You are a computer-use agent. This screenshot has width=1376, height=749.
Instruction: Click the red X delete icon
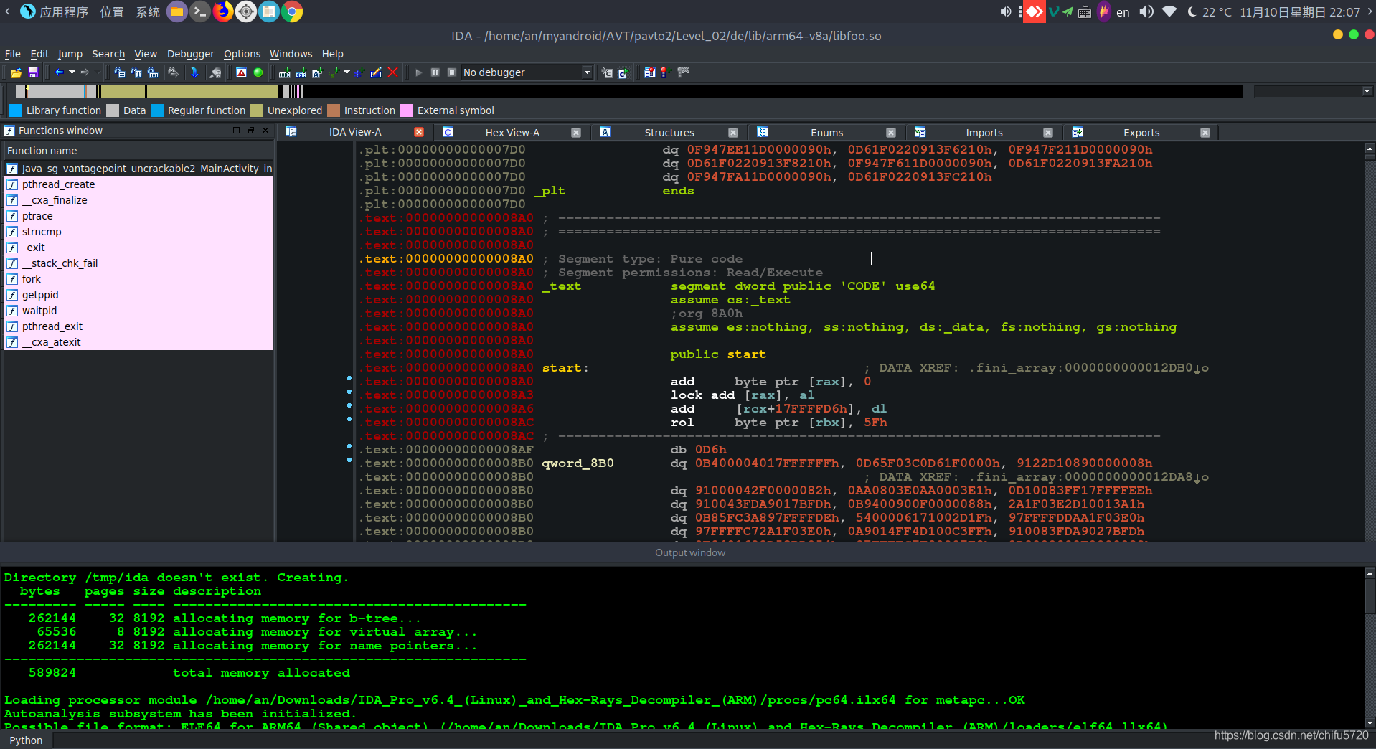point(392,72)
